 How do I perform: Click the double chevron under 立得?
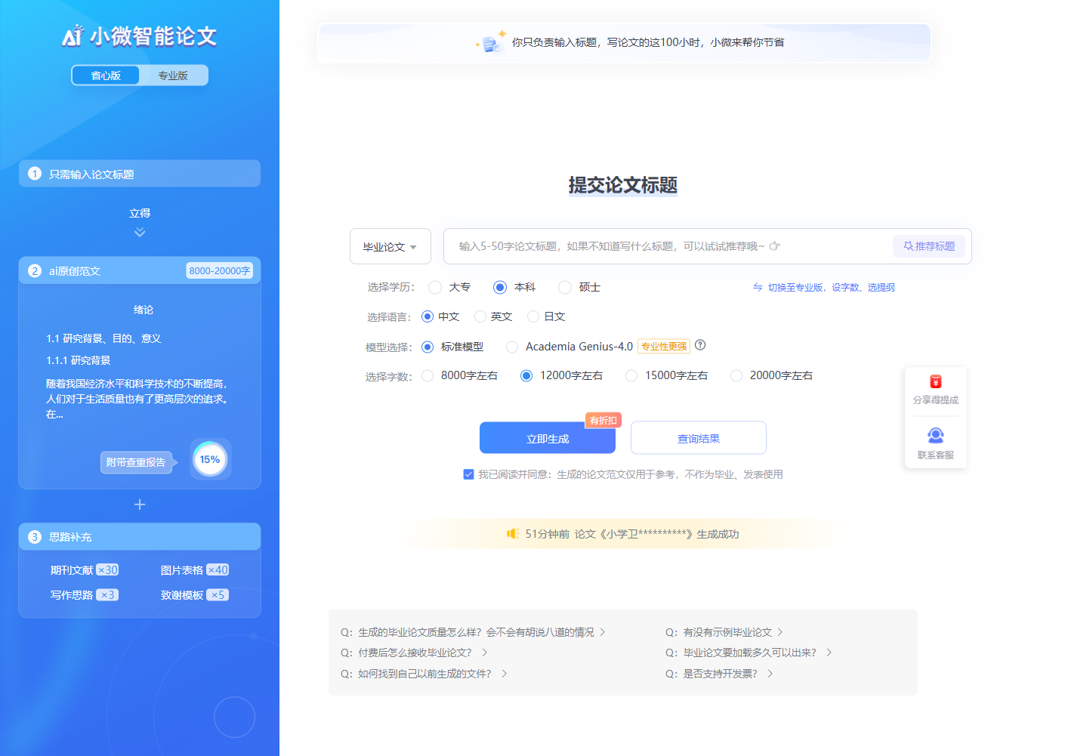(140, 233)
